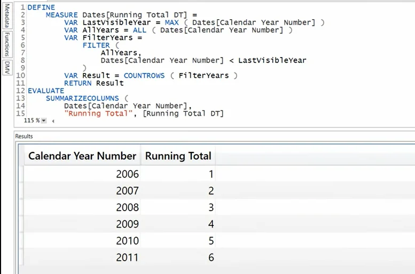The height and width of the screenshot is (274, 415).
Task: Sort by Running Total column header
Action: pyautogui.click(x=178, y=156)
